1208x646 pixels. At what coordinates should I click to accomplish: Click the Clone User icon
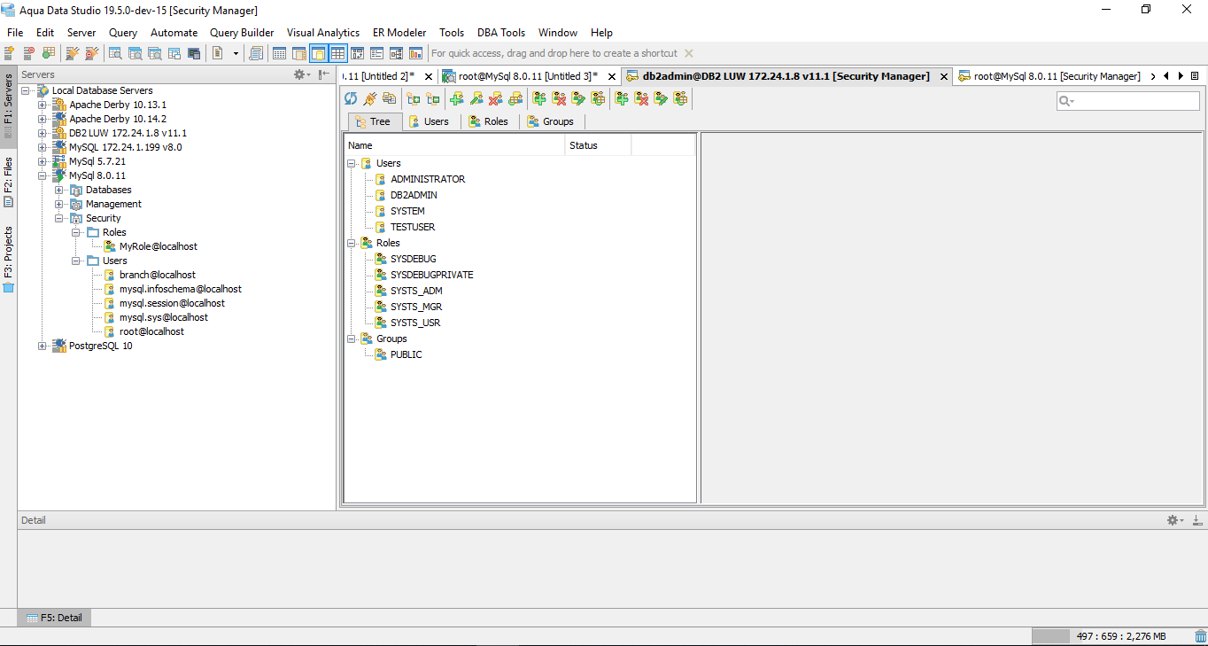515,98
